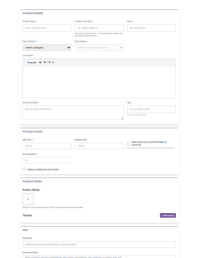197x258 pixels.
Task: Click the 'Your unique ID for this item' helper text
Action: pos(98,35)
